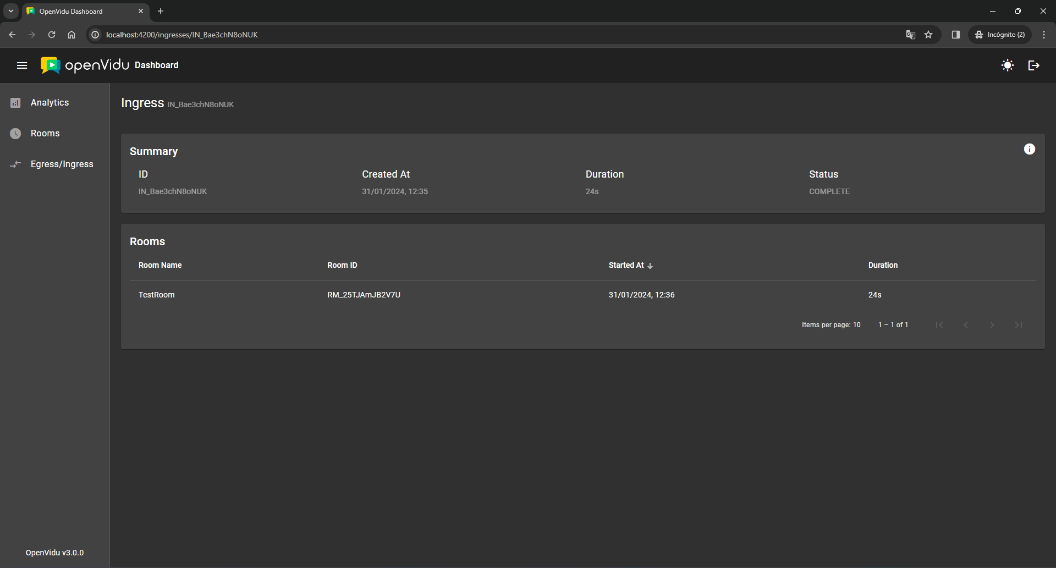
Task: Sort by Room Name column header
Action: tap(160, 265)
